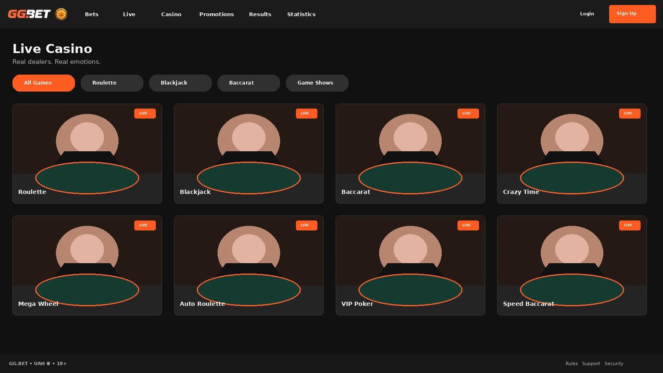This screenshot has height=373, width=663.
Task: Filter games by Roulette
Action: (x=112, y=83)
